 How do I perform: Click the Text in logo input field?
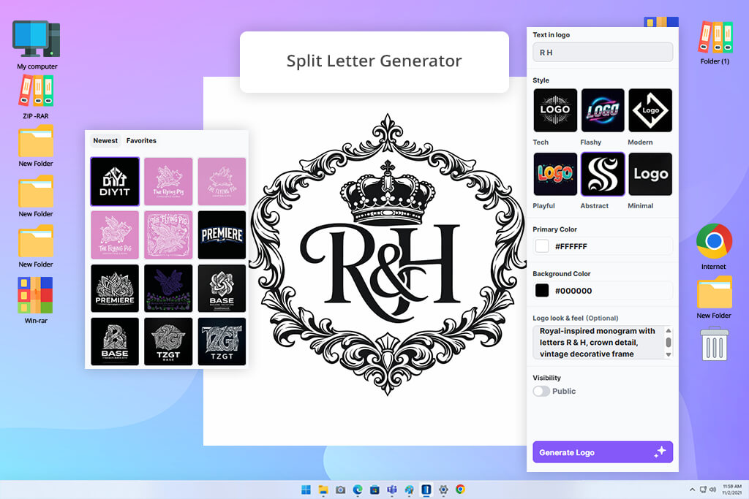tap(603, 52)
